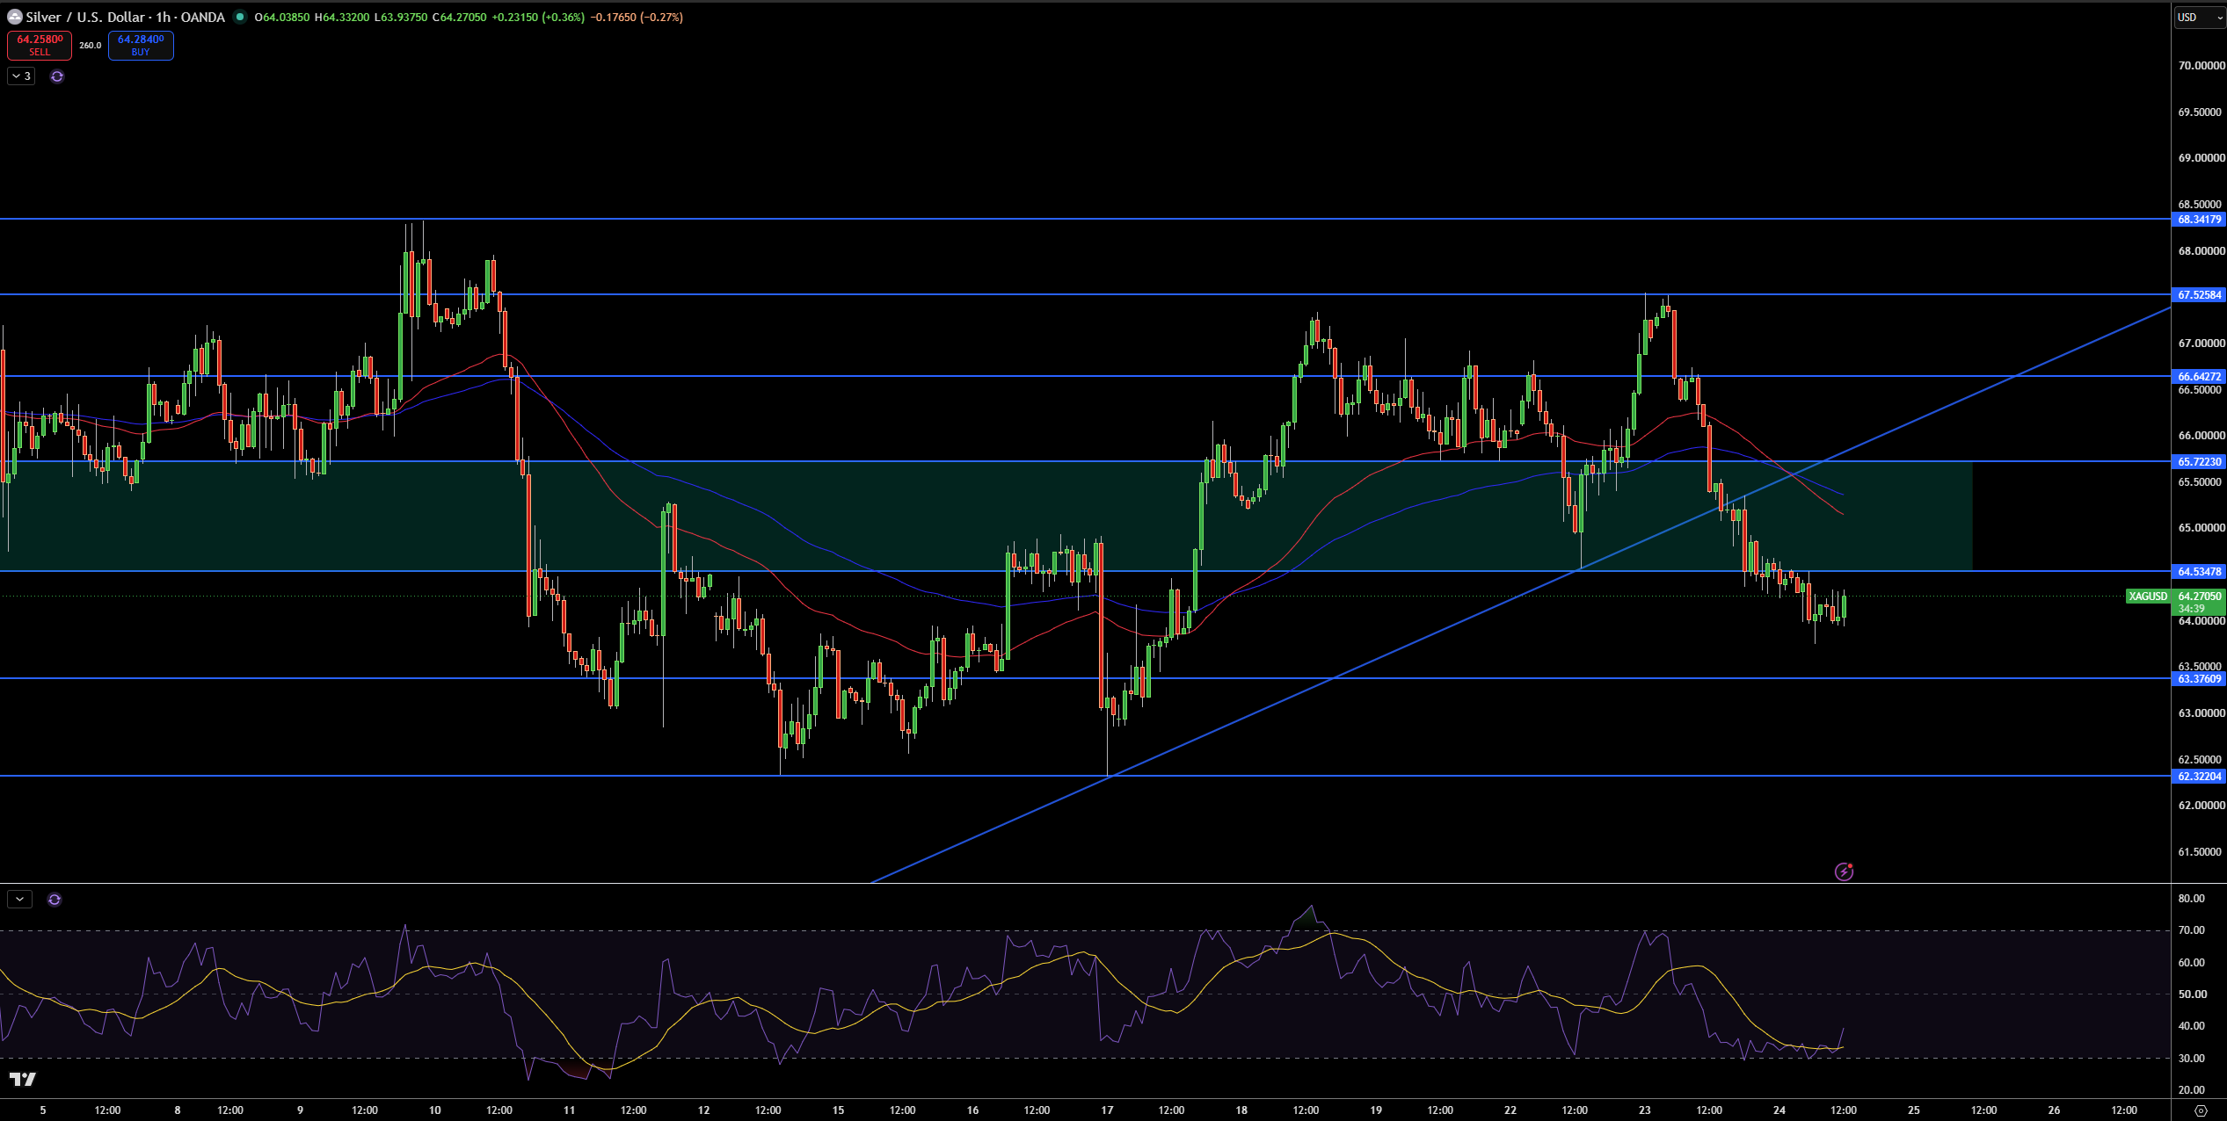The image size is (2227, 1121).
Task: Click the 50.00 RSI axis label
Action: click(2192, 994)
